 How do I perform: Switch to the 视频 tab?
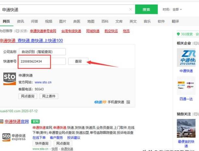tap(48, 21)
